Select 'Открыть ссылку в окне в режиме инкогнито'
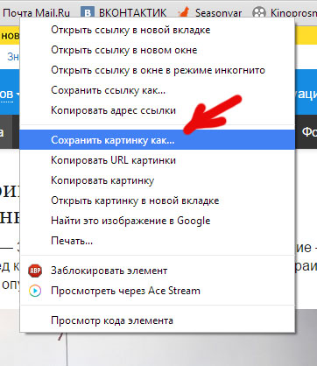Viewport: 317px width, 366px height. (158, 70)
